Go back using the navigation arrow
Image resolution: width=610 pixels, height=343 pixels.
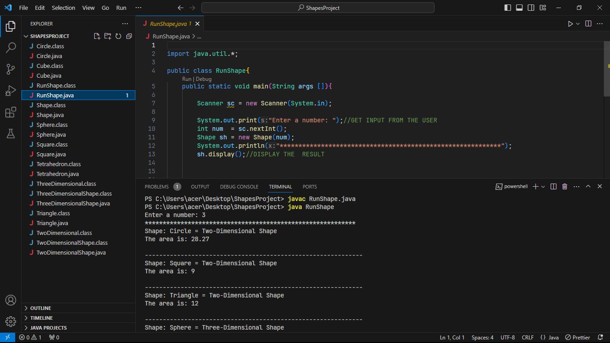click(x=180, y=8)
